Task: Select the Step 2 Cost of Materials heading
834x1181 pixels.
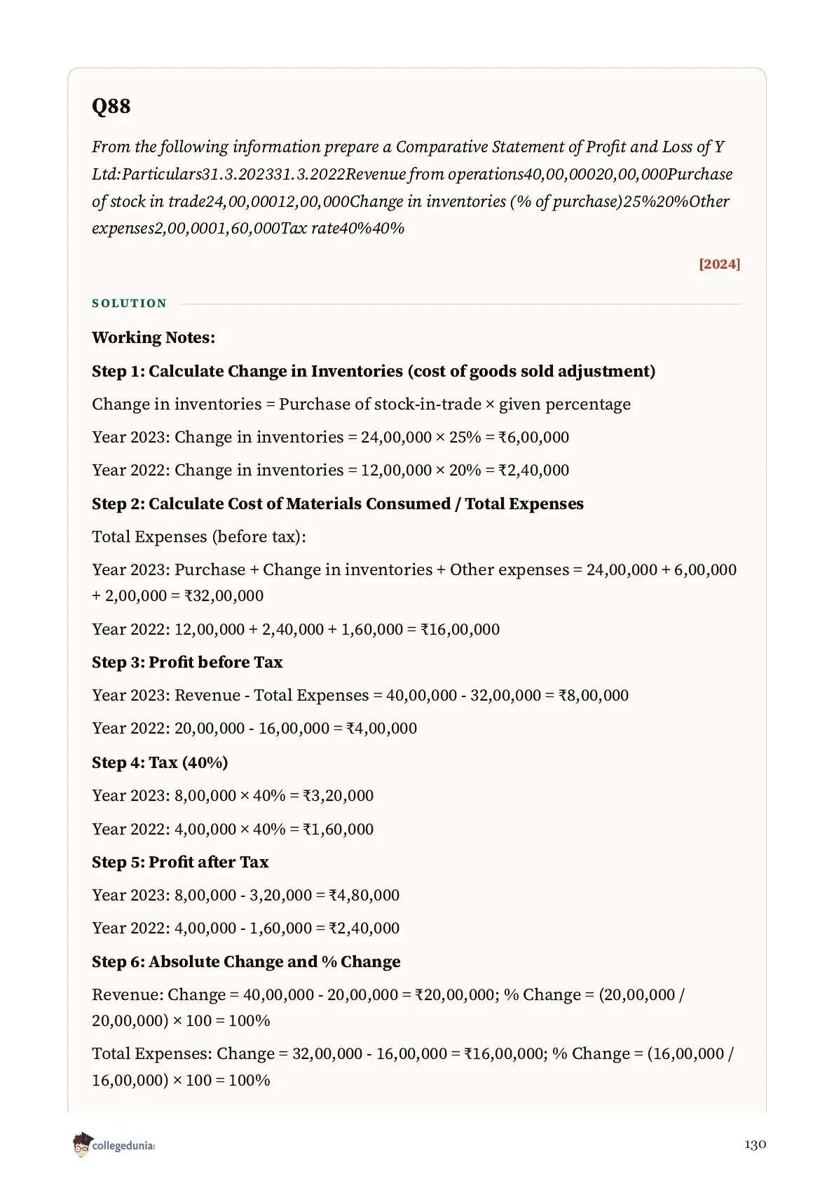Action: coord(338,504)
